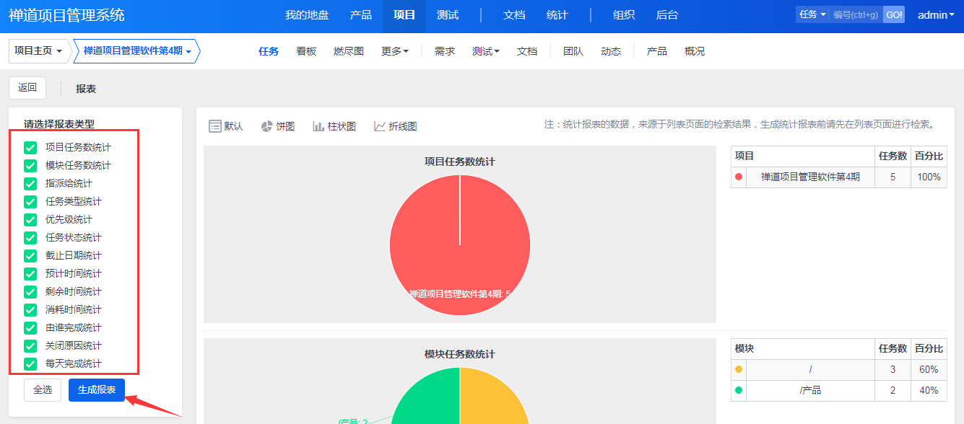Click the 全选 button
964x424 pixels.
pos(43,390)
